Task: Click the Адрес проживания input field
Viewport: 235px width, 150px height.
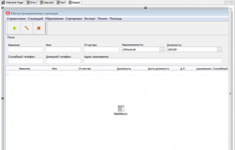Action: [x=153, y=60]
